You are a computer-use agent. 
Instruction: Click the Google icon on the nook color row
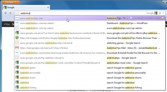(17, 62)
